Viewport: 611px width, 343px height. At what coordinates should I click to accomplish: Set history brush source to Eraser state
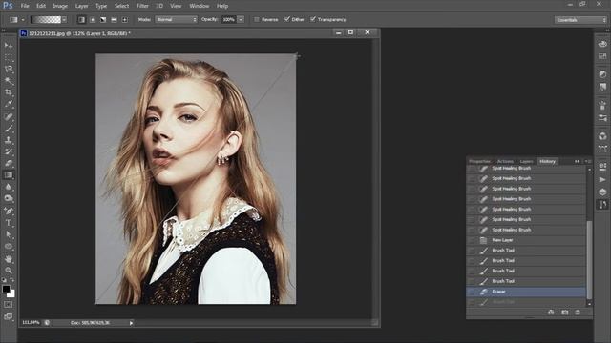click(x=471, y=292)
